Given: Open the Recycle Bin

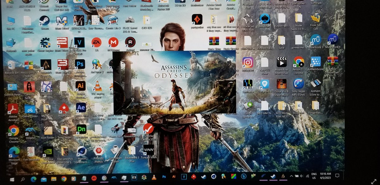Looking at the screenshot, I should tap(12, 67).
